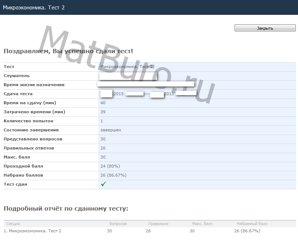Click the Микроэкономика. Тест 2 header title
298x241 pixels.
[34, 7]
